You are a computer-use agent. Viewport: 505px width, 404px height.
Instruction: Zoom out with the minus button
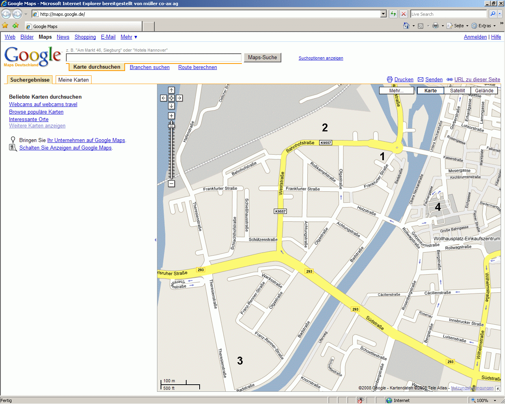171,183
